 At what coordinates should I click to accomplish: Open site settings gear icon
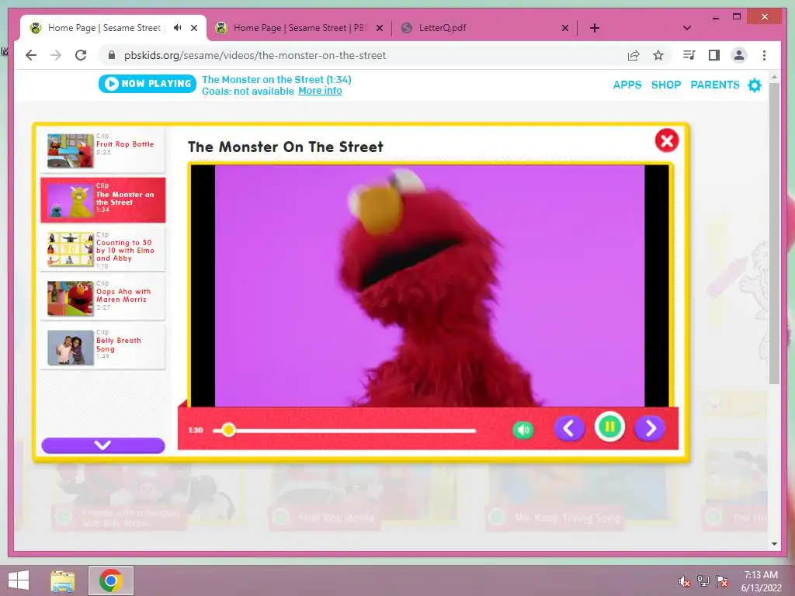[x=755, y=85]
